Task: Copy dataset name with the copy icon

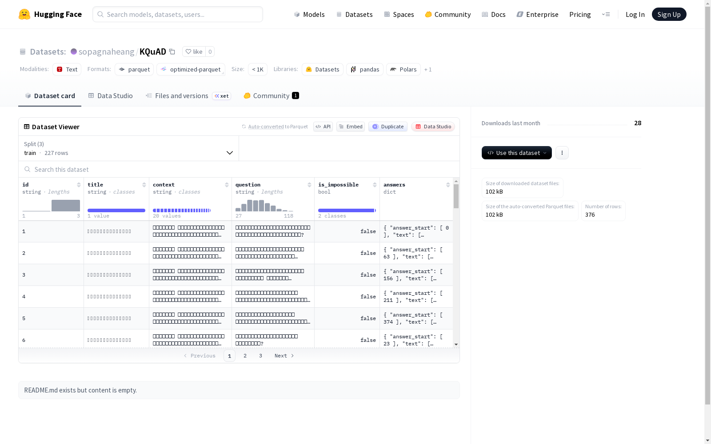Action: pyautogui.click(x=172, y=52)
